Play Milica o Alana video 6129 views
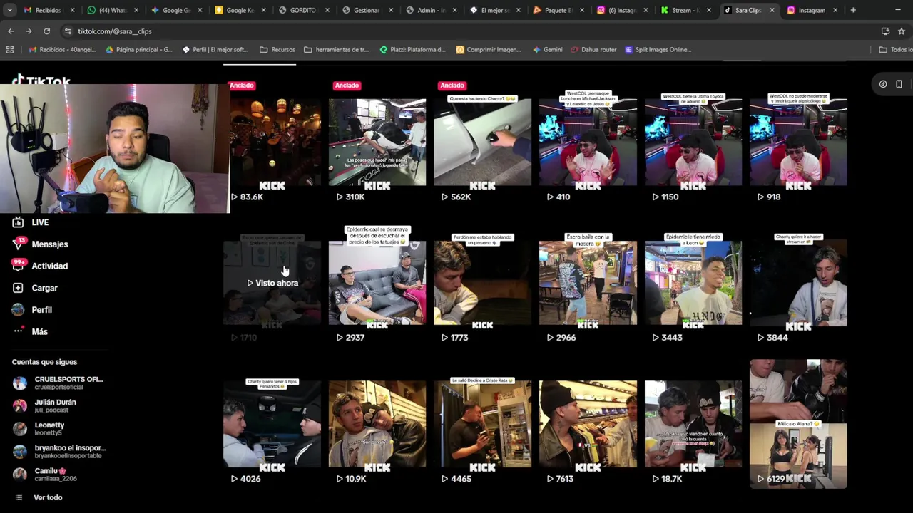Viewport: 913px width, 513px height. (x=798, y=424)
